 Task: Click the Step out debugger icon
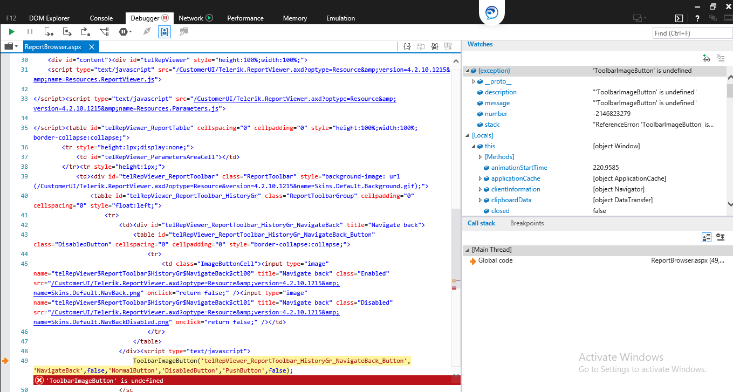[x=85, y=32]
